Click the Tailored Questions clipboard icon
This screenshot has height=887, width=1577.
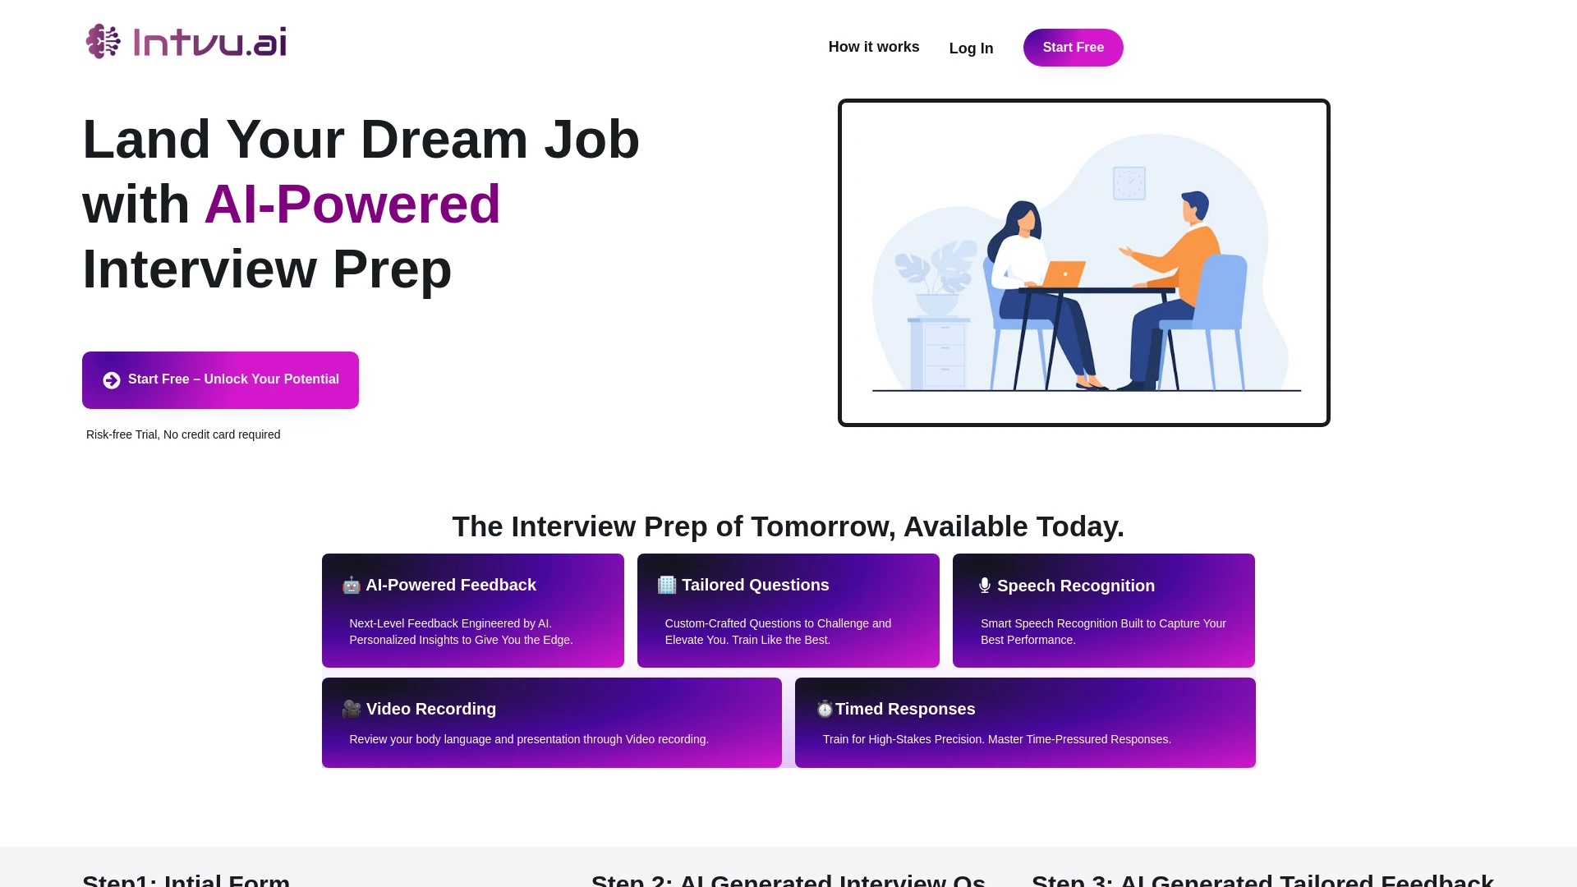click(x=666, y=585)
